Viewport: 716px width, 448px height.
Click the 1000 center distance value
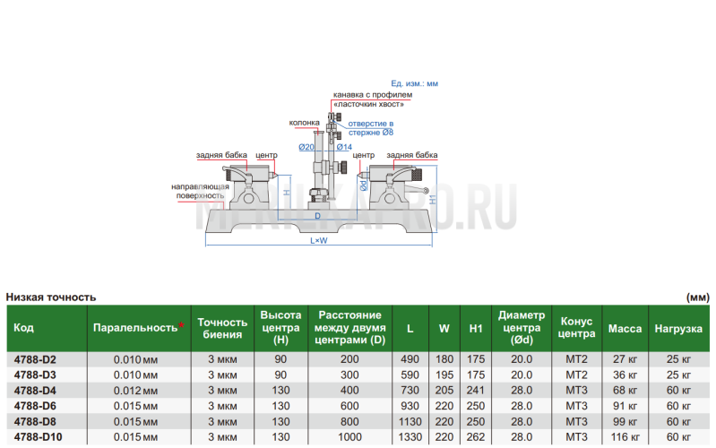click(x=349, y=437)
